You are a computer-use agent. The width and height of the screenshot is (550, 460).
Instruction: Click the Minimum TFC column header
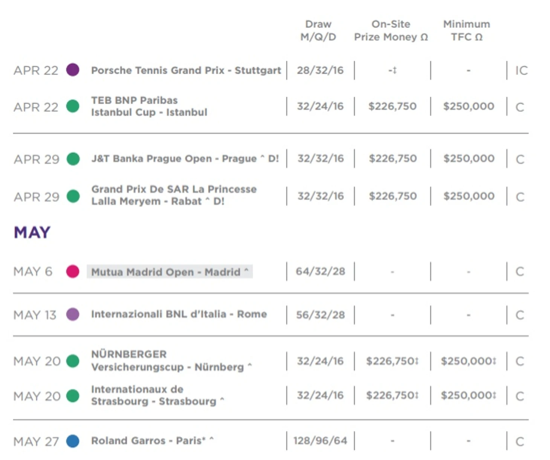[x=466, y=31]
